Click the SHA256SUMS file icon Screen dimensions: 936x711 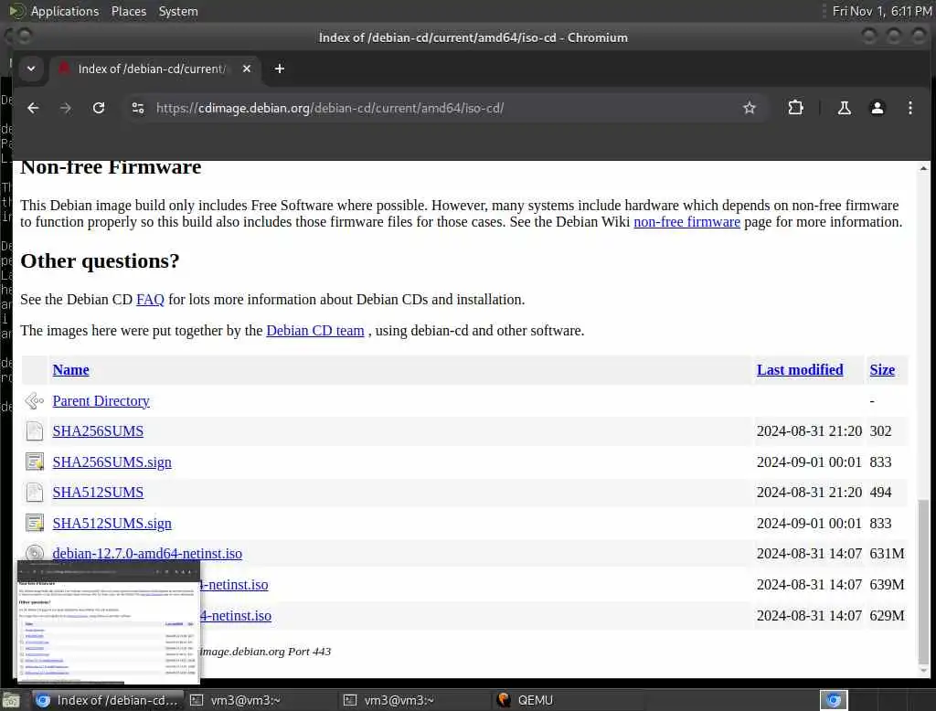[x=35, y=431]
